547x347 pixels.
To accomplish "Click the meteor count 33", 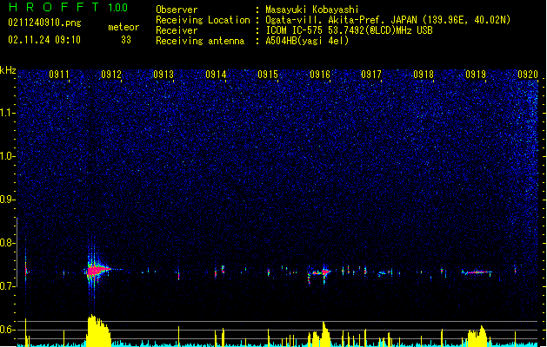I will pos(126,40).
